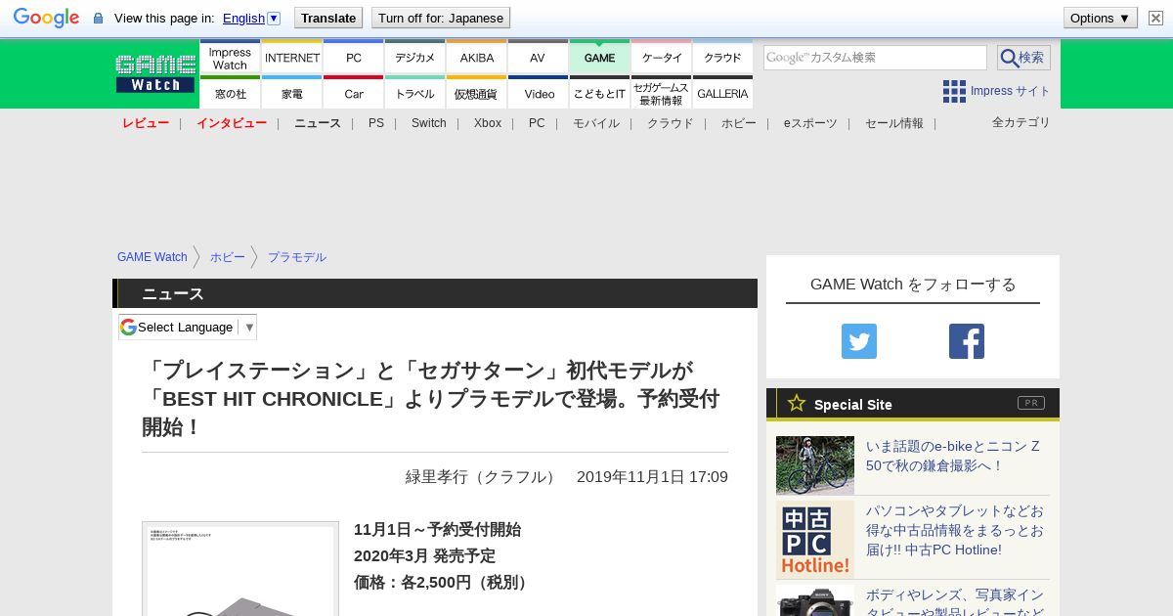1173x616 pixels.
Task: Follow GAME Watch on Twitter icon
Action: pyautogui.click(x=859, y=341)
